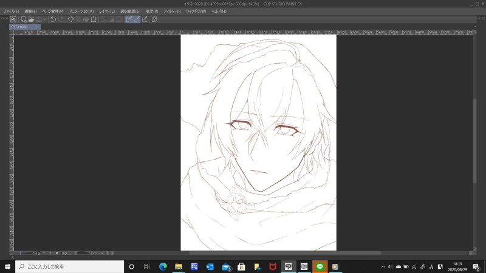Screen dimensions: 486x273
Task: Open the フィルター(I) menu
Action: tap(173, 11)
